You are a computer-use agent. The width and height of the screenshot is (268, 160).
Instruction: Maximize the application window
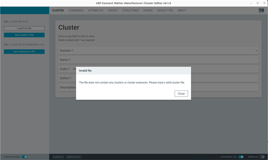click(x=258, y=3)
